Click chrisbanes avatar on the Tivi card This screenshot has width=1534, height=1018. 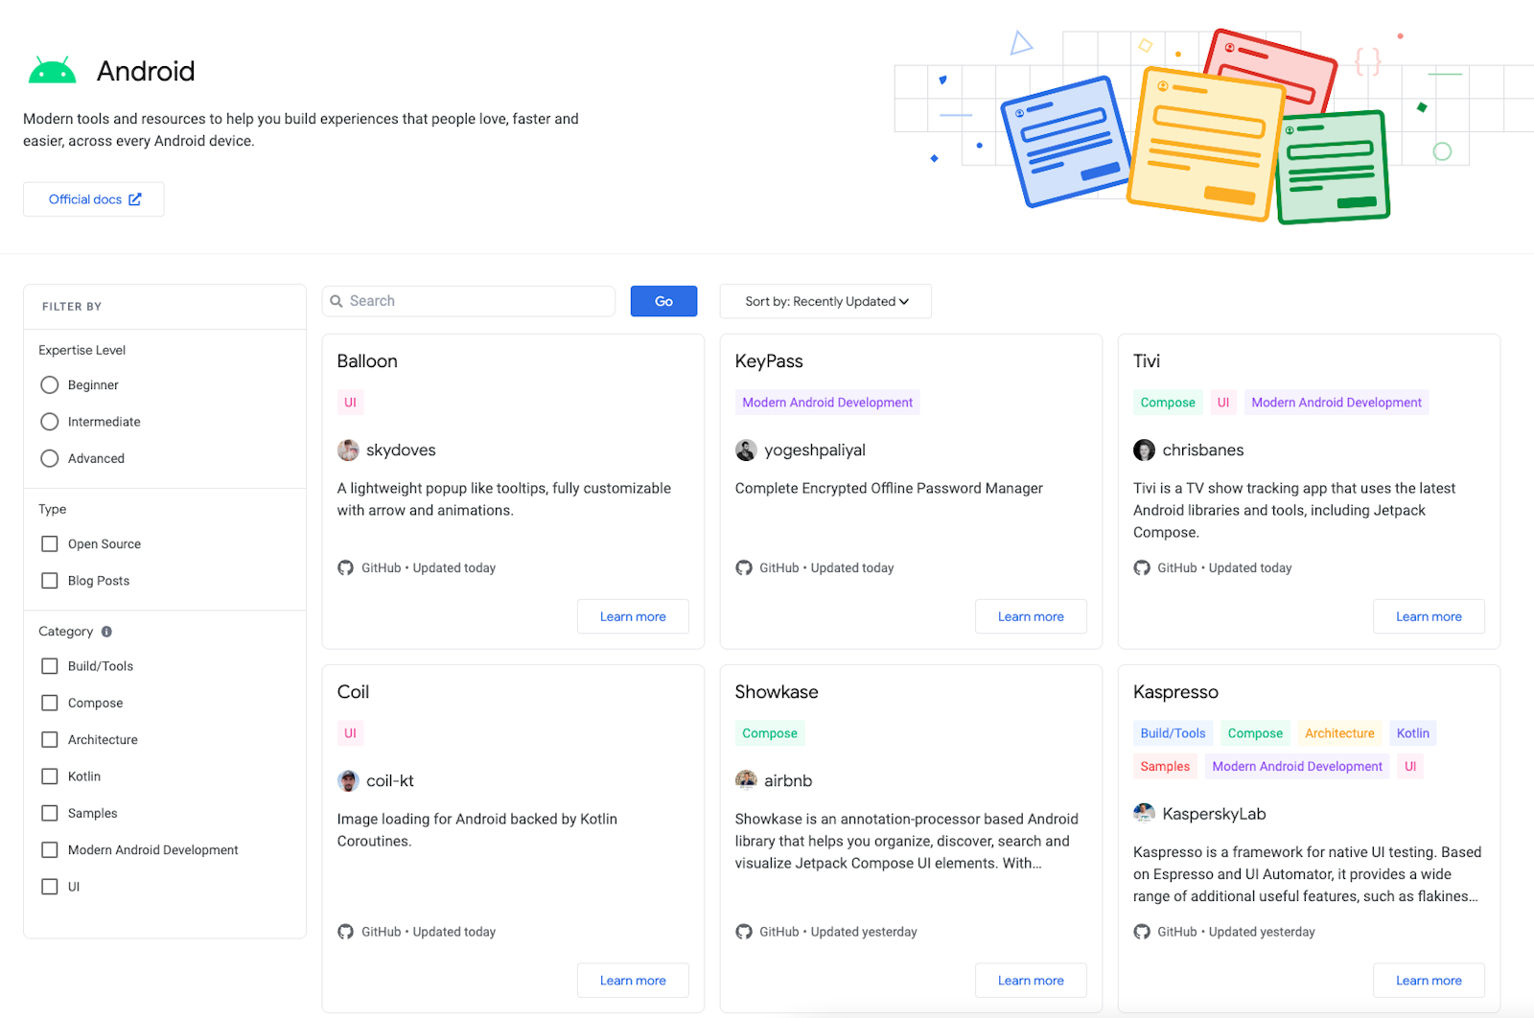click(1144, 451)
